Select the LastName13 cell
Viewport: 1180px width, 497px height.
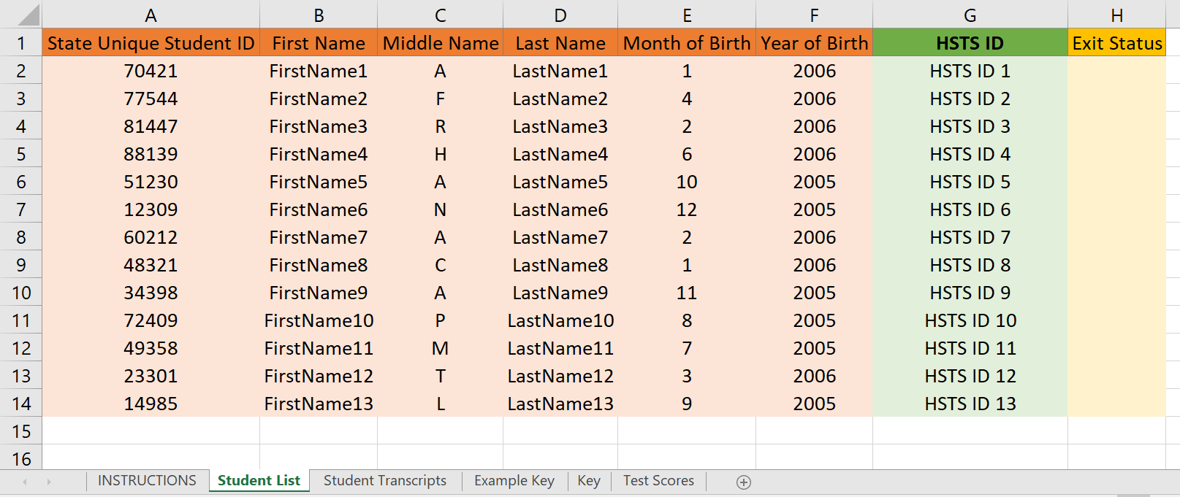coord(560,404)
